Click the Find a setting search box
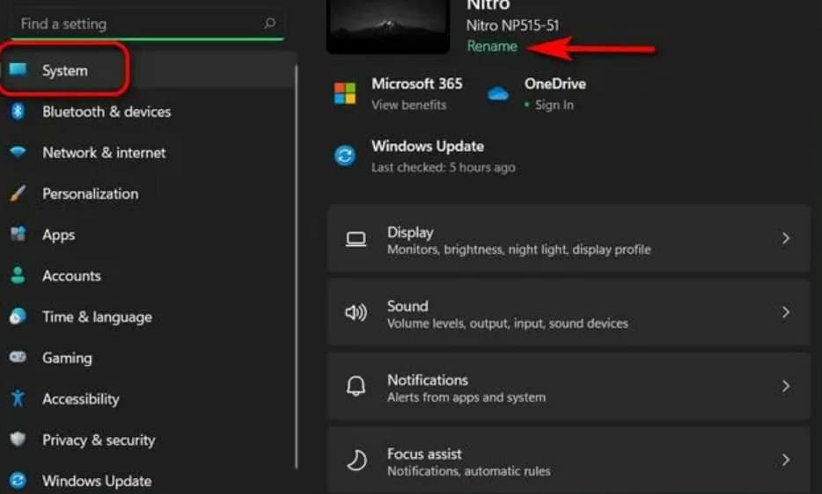The image size is (822, 494). [147, 24]
